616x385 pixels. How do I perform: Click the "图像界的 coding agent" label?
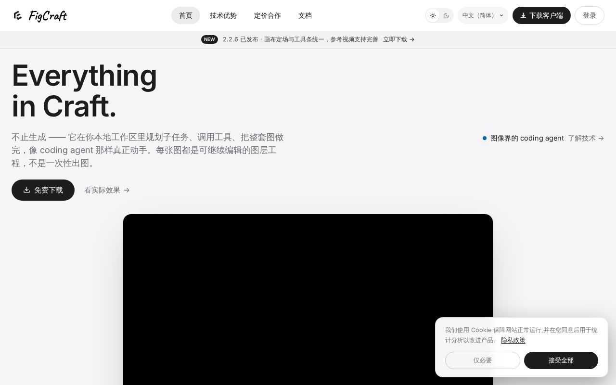tap(527, 138)
